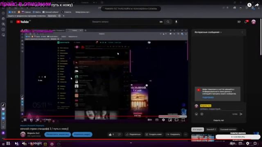Open account menu via profile avatar
Viewport: 262px width, 147px height.
tap(253, 22)
